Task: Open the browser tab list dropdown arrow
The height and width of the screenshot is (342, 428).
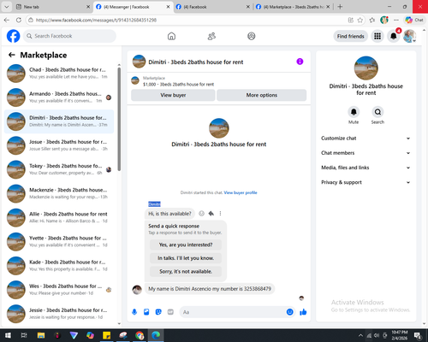Action: click(x=6, y=7)
